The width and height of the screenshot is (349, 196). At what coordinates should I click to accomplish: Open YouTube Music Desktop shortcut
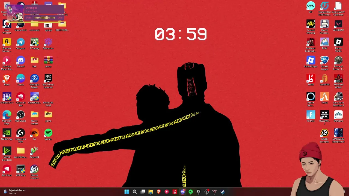click(7, 63)
